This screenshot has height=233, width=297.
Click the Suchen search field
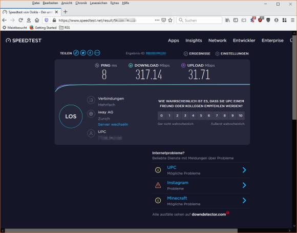coord(199,20)
